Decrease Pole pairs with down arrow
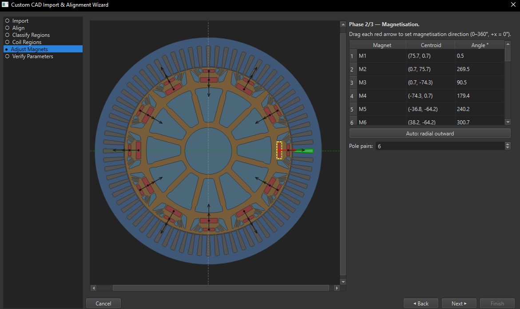Screen dimensions: 520x309 tap(508, 148)
